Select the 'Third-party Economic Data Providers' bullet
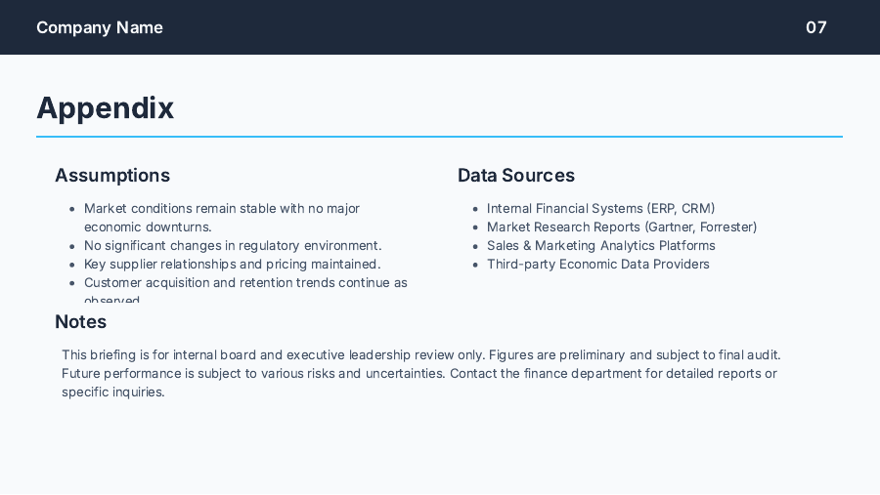Screen dimensions: 880x495 tap(597, 265)
